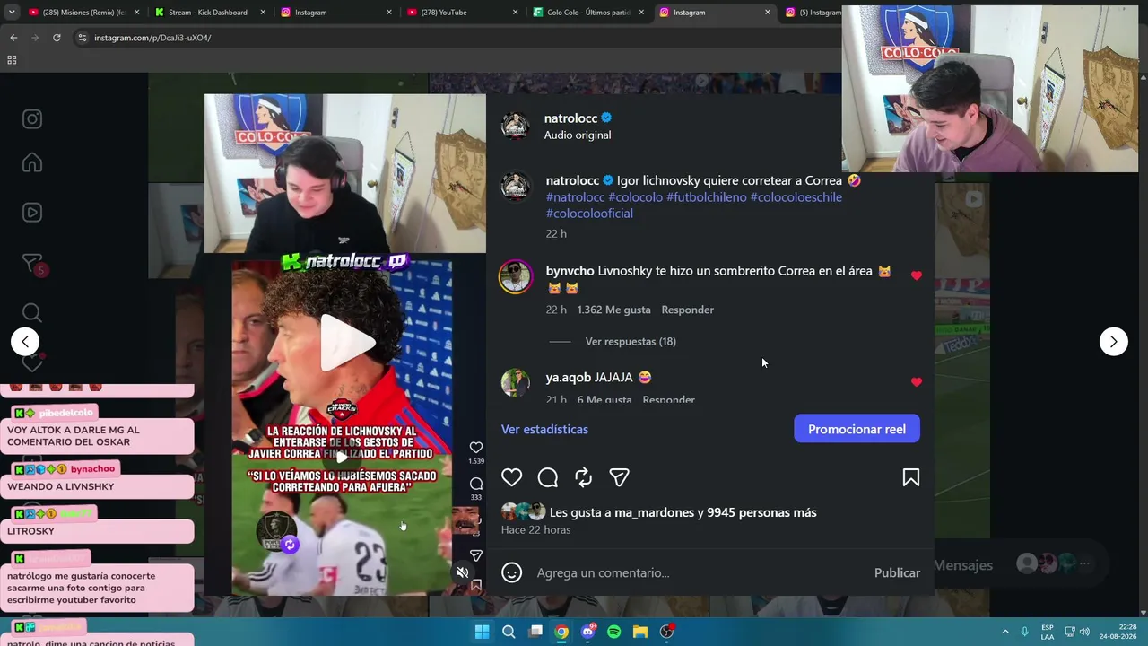Click Publicar to post comment
The image size is (1148, 646).
click(897, 572)
